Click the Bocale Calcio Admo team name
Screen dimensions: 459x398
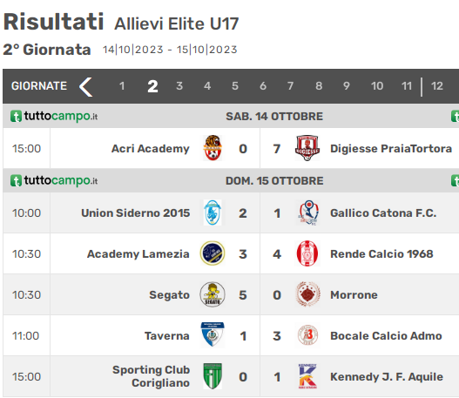(x=386, y=335)
